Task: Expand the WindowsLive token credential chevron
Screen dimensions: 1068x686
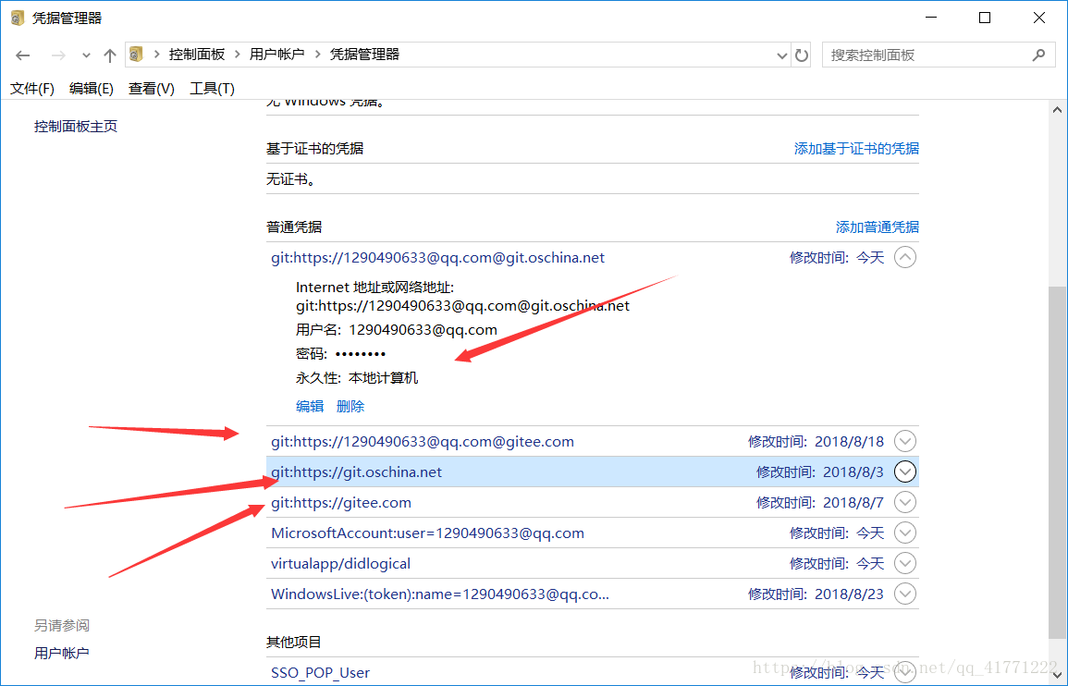Action: [904, 594]
